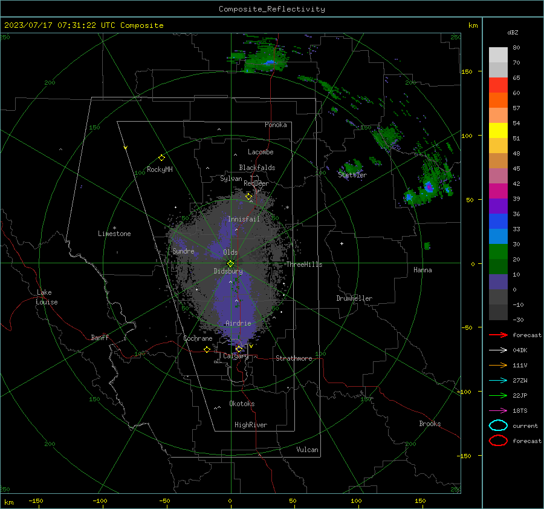
Task: Click the yellow radar site marker at center
Action: coord(231,263)
